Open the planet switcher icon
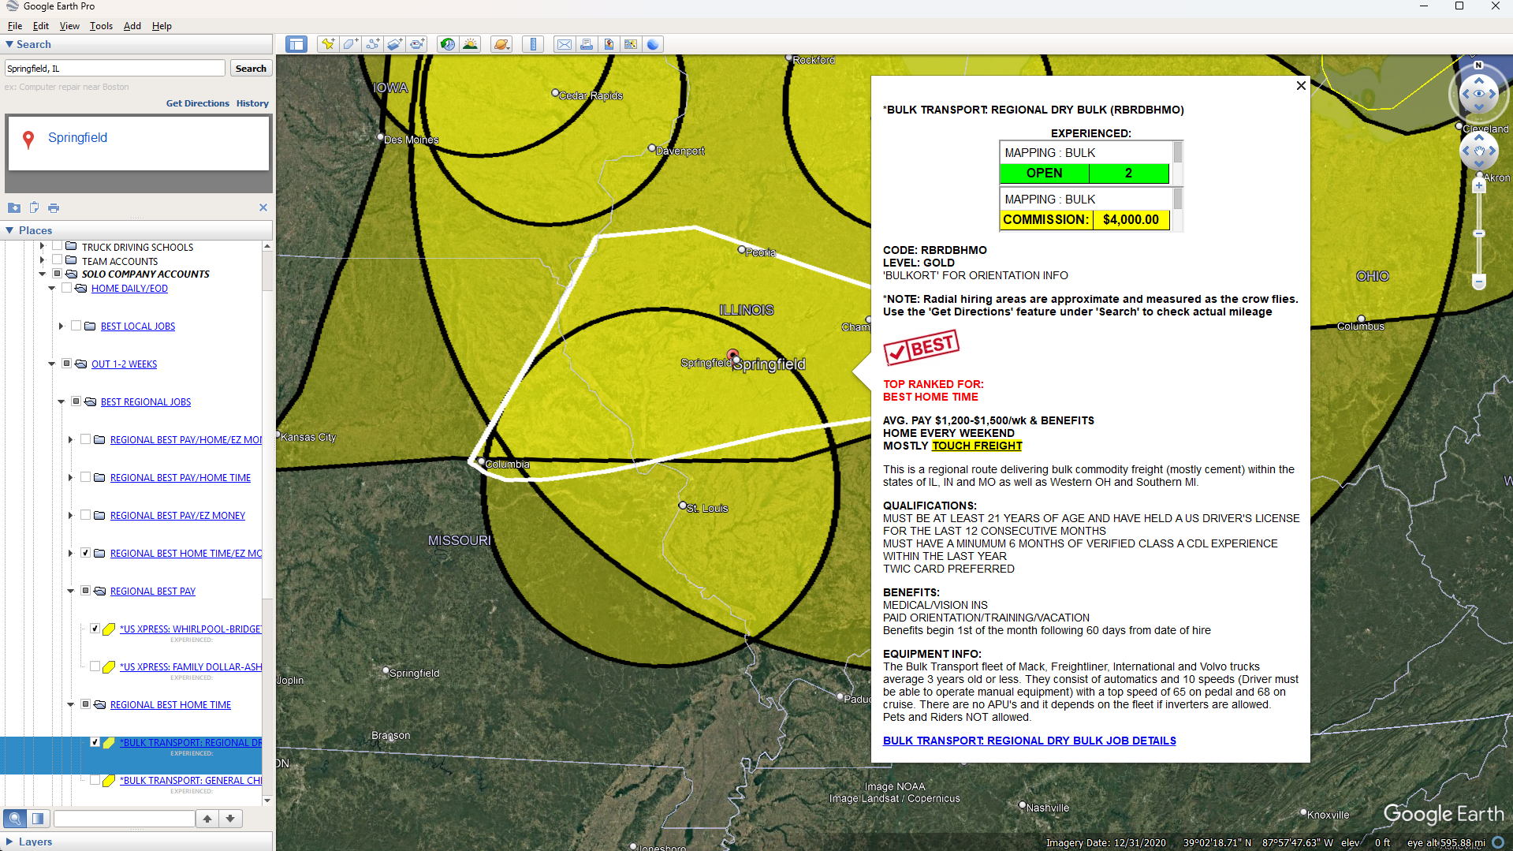The image size is (1513, 851). pyautogui.click(x=501, y=44)
